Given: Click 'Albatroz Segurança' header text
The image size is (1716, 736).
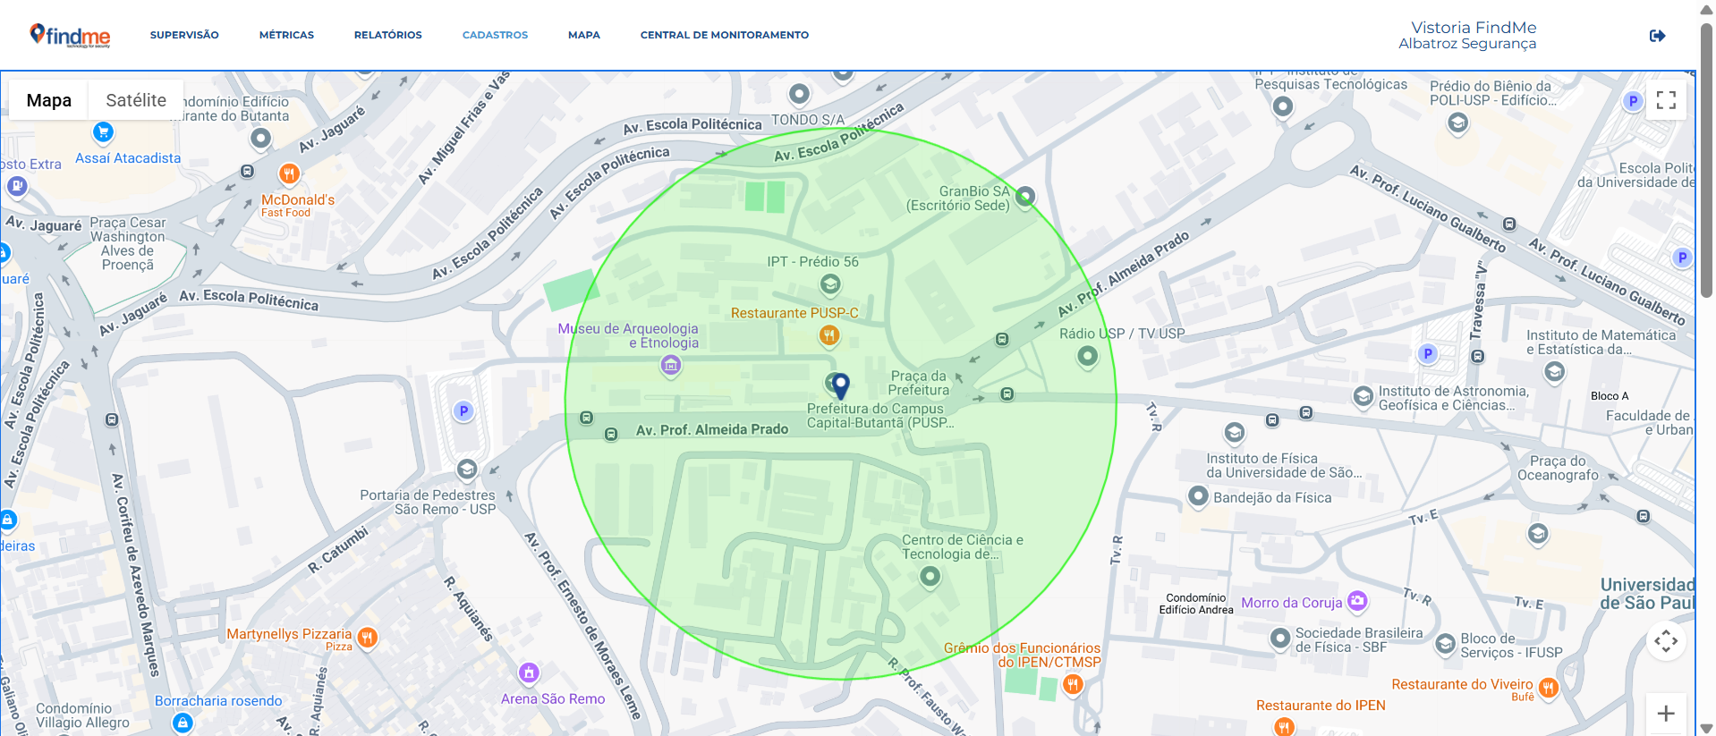Looking at the screenshot, I should (1467, 44).
